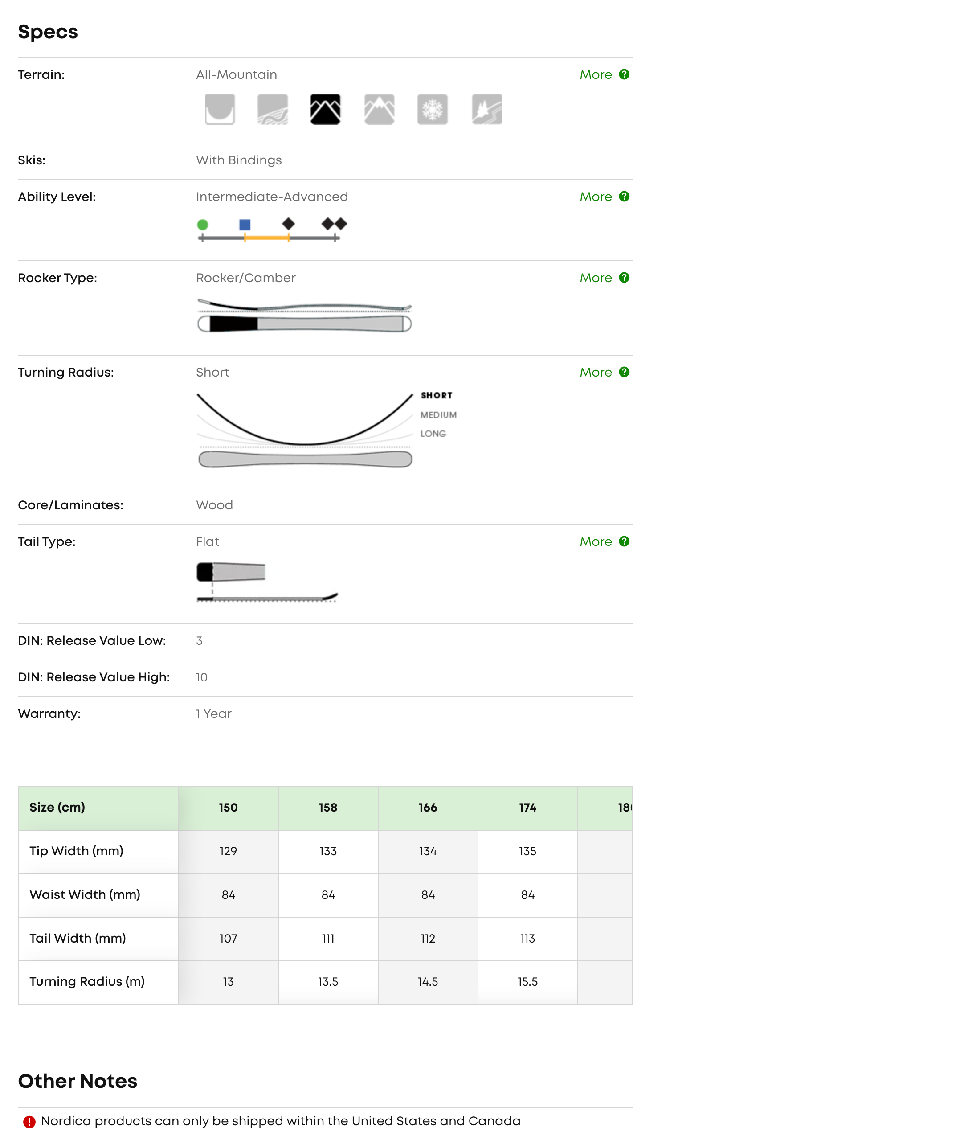Click the green circle beginner ability marker
This screenshot has width=980, height=1148.
coord(203,225)
